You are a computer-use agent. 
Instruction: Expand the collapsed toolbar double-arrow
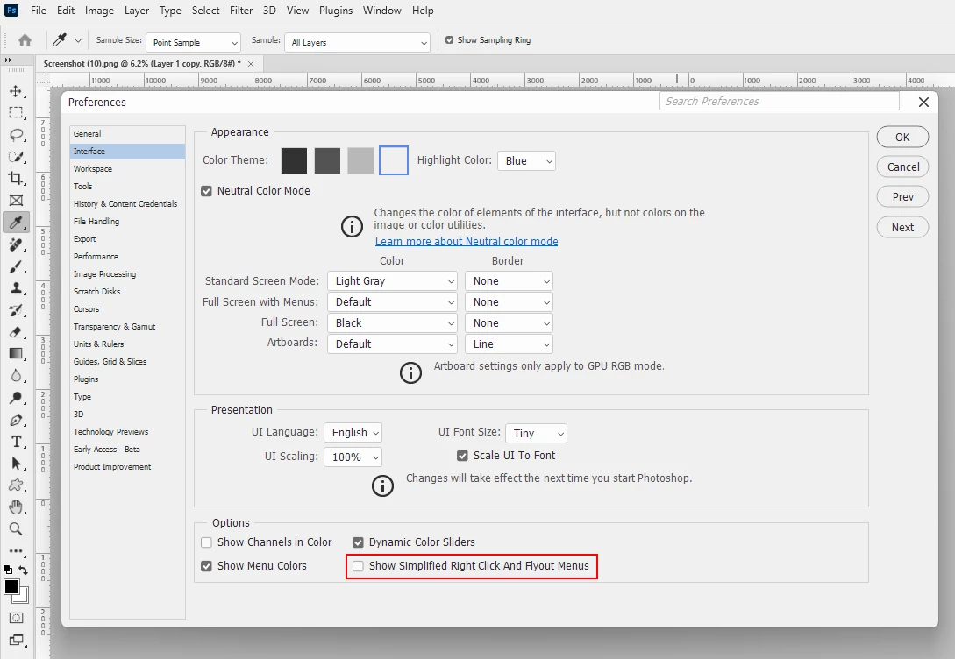pos(8,60)
